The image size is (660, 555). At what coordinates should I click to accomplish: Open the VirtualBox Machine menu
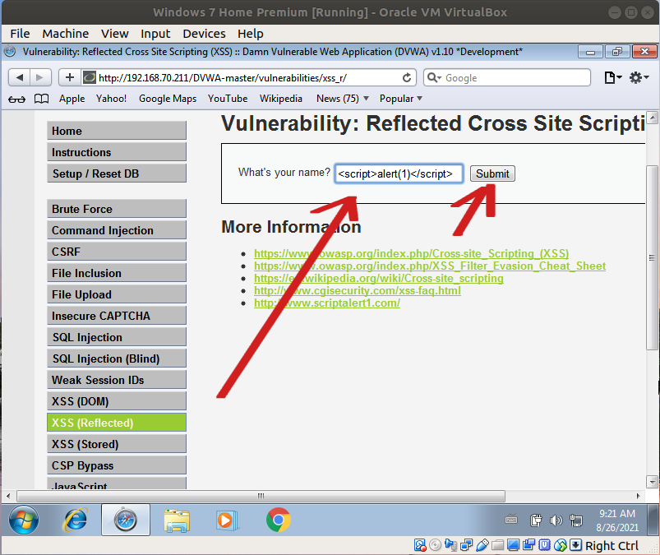[65, 34]
